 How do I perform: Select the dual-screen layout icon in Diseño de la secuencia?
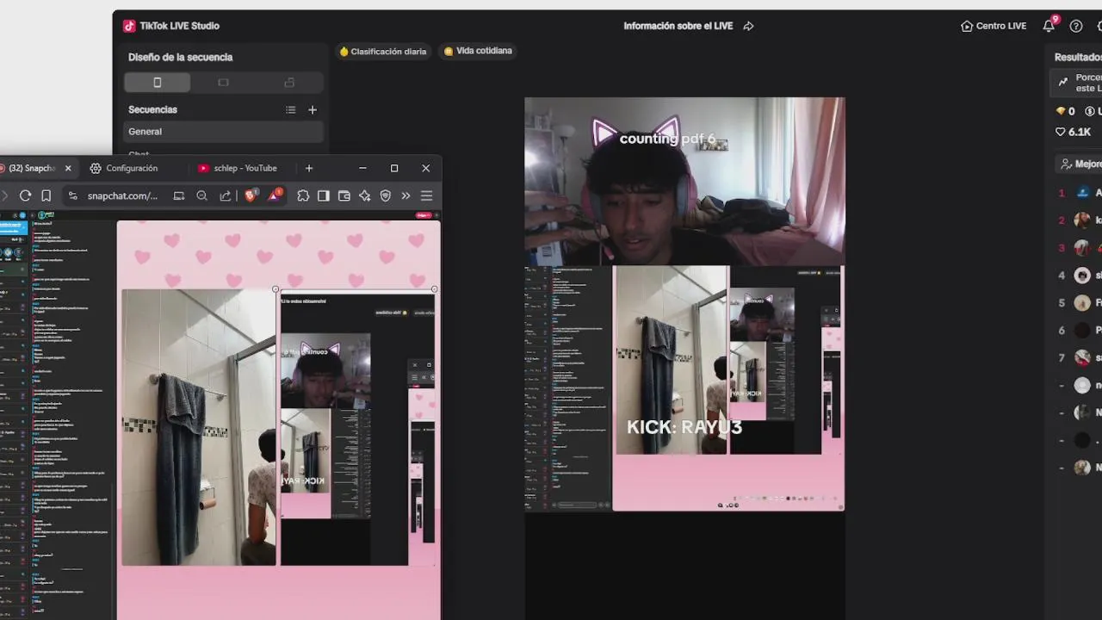(x=289, y=83)
